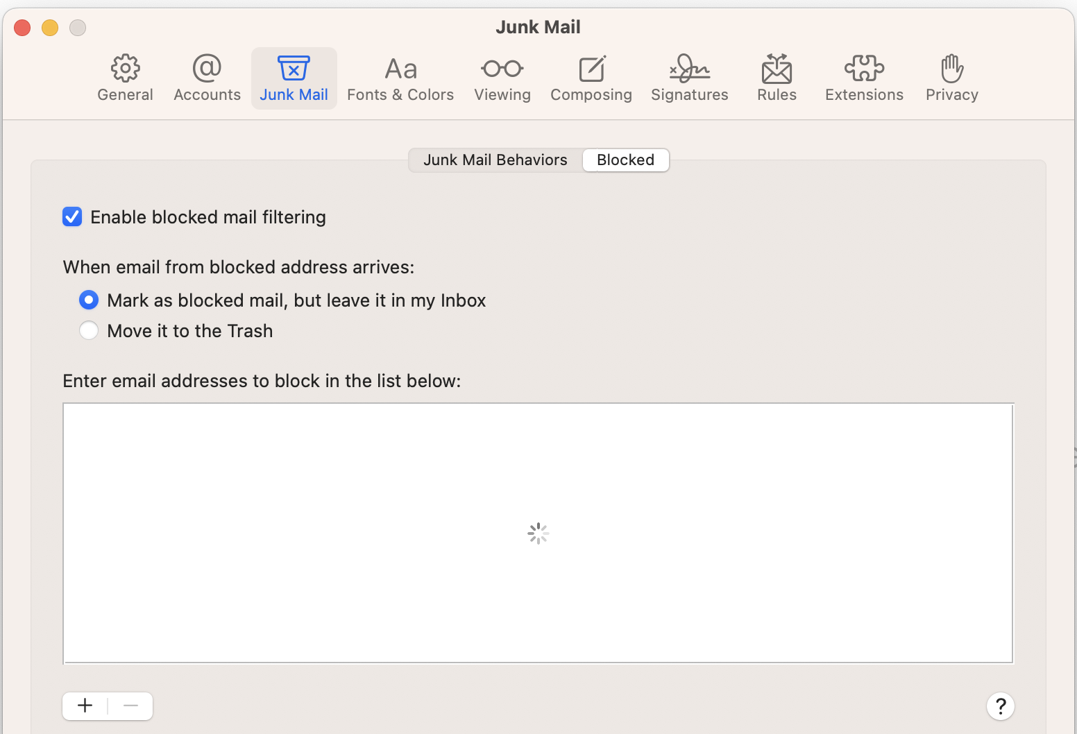Add a new blocked email address

click(84, 706)
